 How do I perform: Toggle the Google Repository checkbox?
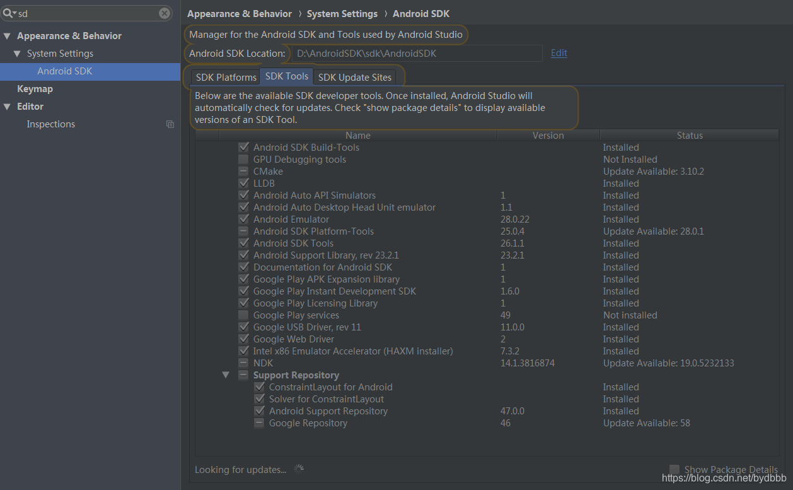pos(259,423)
